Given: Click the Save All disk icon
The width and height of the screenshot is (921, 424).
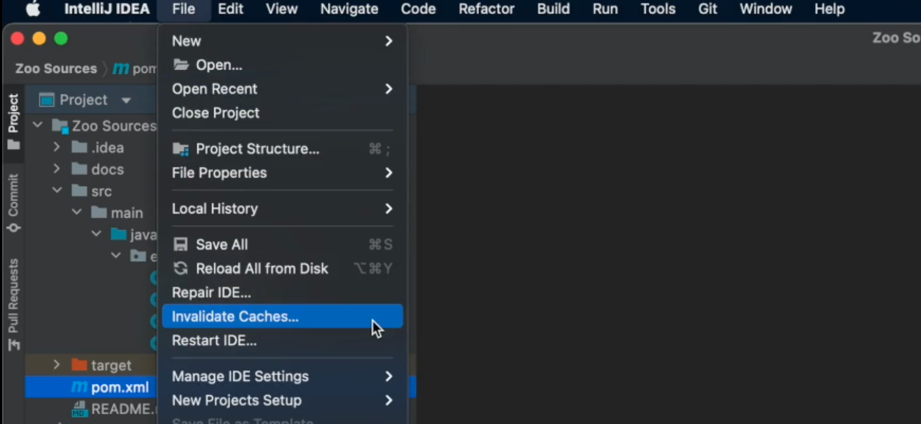Looking at the screenshot, I should (x=181, y=244).
